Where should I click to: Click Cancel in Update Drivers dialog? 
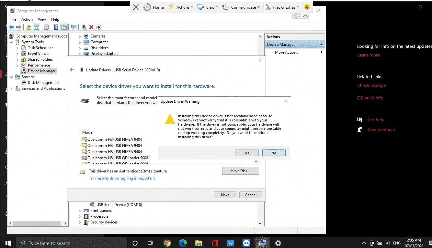[x=251, y=195]
